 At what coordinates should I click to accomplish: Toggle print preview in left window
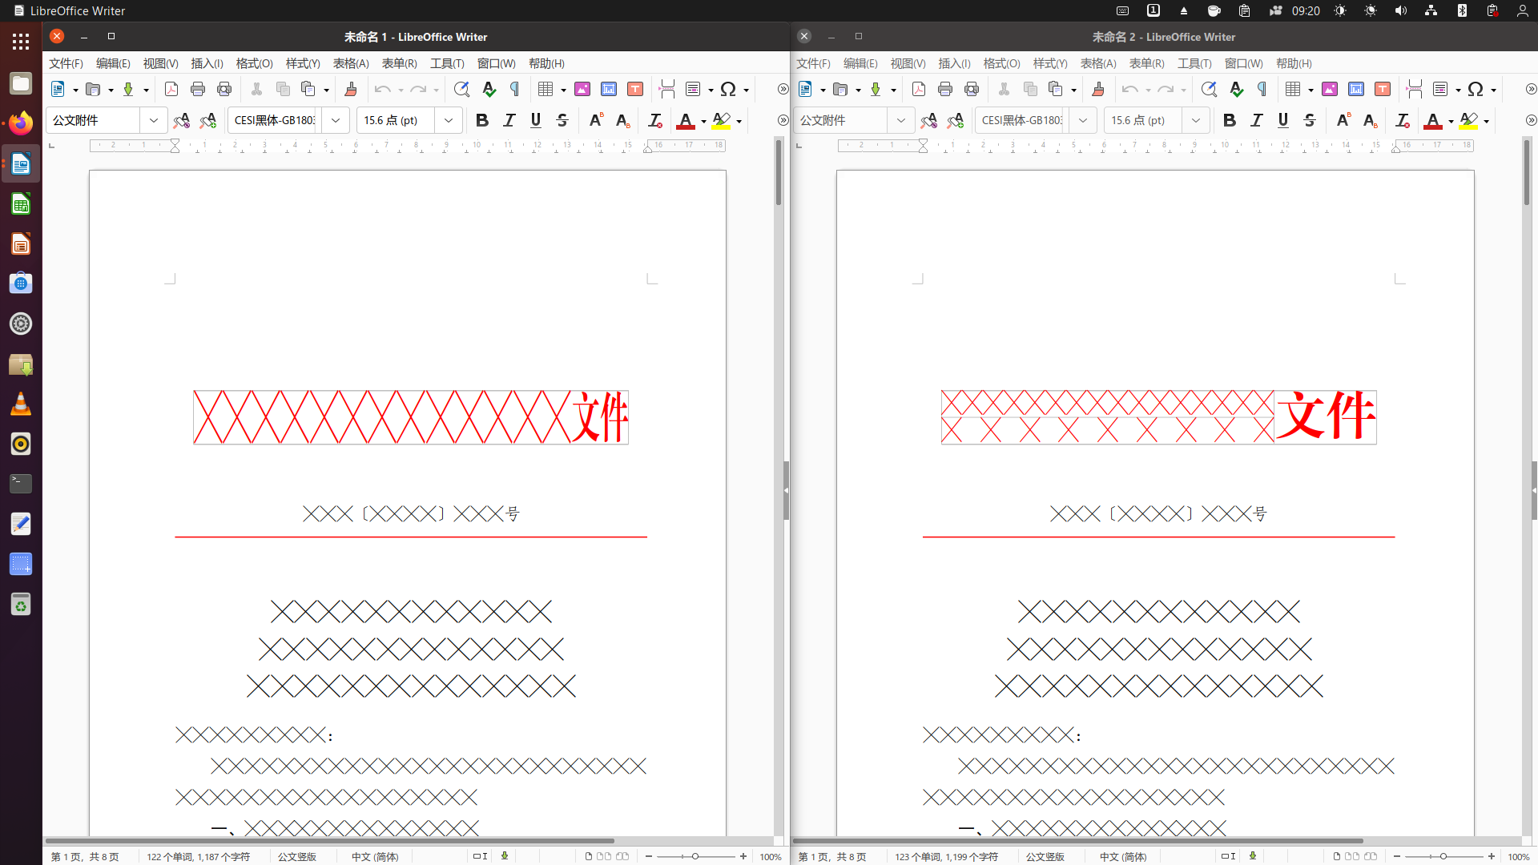(x=224, y=89)
